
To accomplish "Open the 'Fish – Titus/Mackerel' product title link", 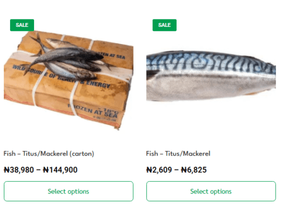I will pos(178,154).
